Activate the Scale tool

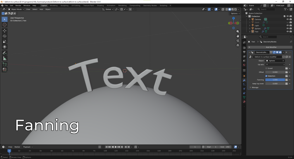click(x=5, y=42)
